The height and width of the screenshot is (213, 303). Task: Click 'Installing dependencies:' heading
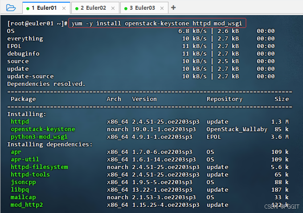(50, 144)
